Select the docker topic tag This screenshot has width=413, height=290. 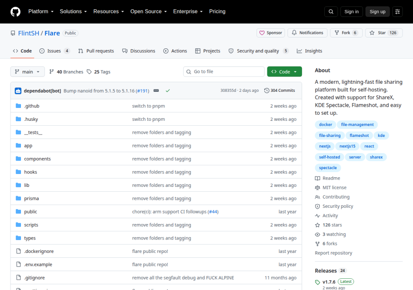click(325, 124)
